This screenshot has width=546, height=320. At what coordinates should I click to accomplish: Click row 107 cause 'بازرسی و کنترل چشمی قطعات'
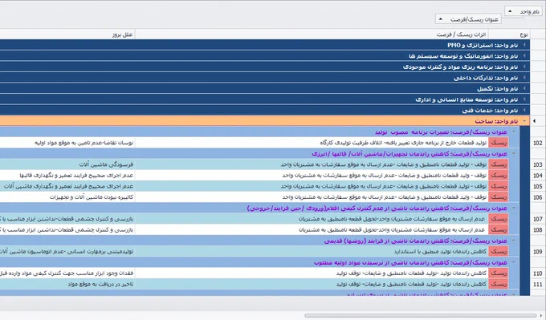(x=67, y=219)
